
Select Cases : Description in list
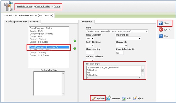coord(40,45)
